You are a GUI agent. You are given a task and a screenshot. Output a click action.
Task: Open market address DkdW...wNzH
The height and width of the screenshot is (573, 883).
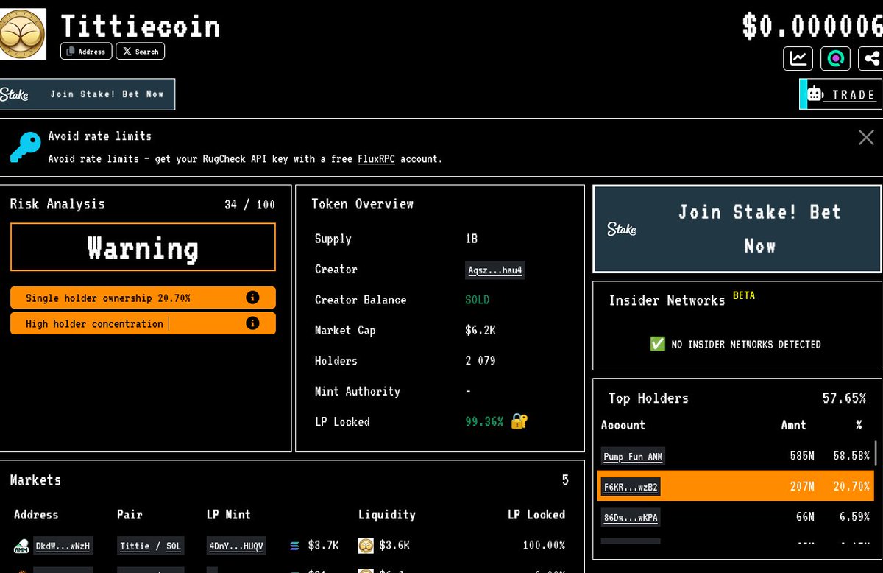pyautogui.click(x=63, y=546)
